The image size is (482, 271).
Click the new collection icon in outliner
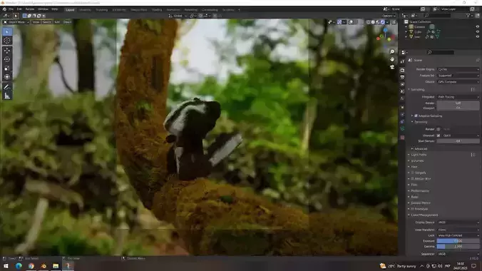[478, 16]
